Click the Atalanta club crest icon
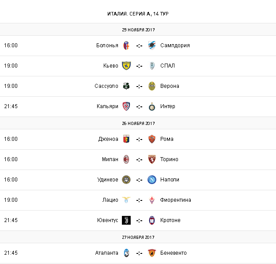The image size is (276, 264). 126,253
